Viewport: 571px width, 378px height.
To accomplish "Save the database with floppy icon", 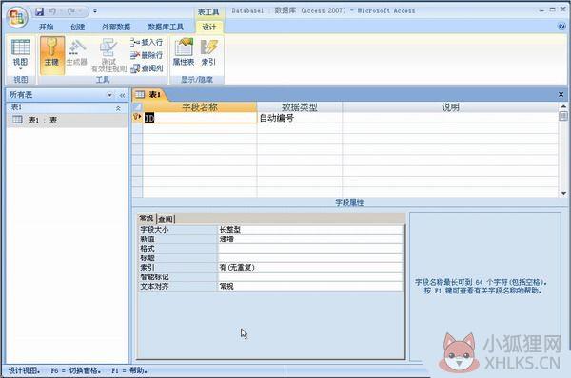I will tap(40, 11).
